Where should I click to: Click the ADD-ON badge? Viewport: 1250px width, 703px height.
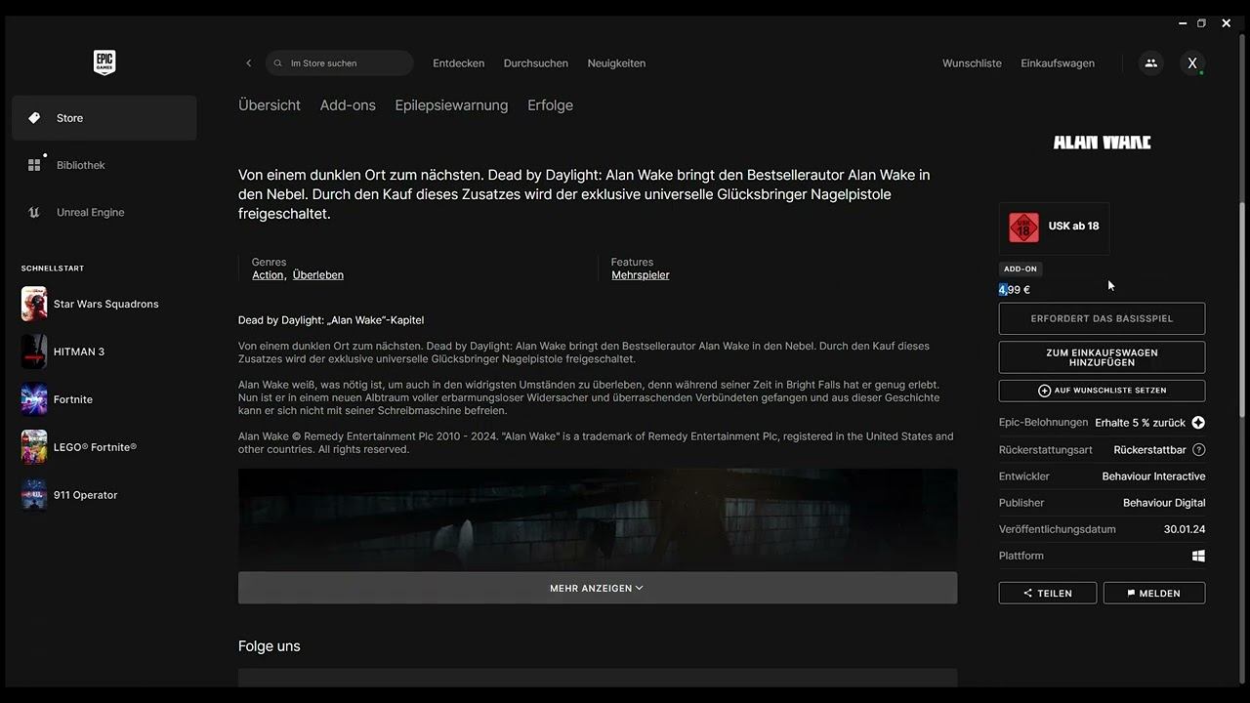coord(1021,269)
